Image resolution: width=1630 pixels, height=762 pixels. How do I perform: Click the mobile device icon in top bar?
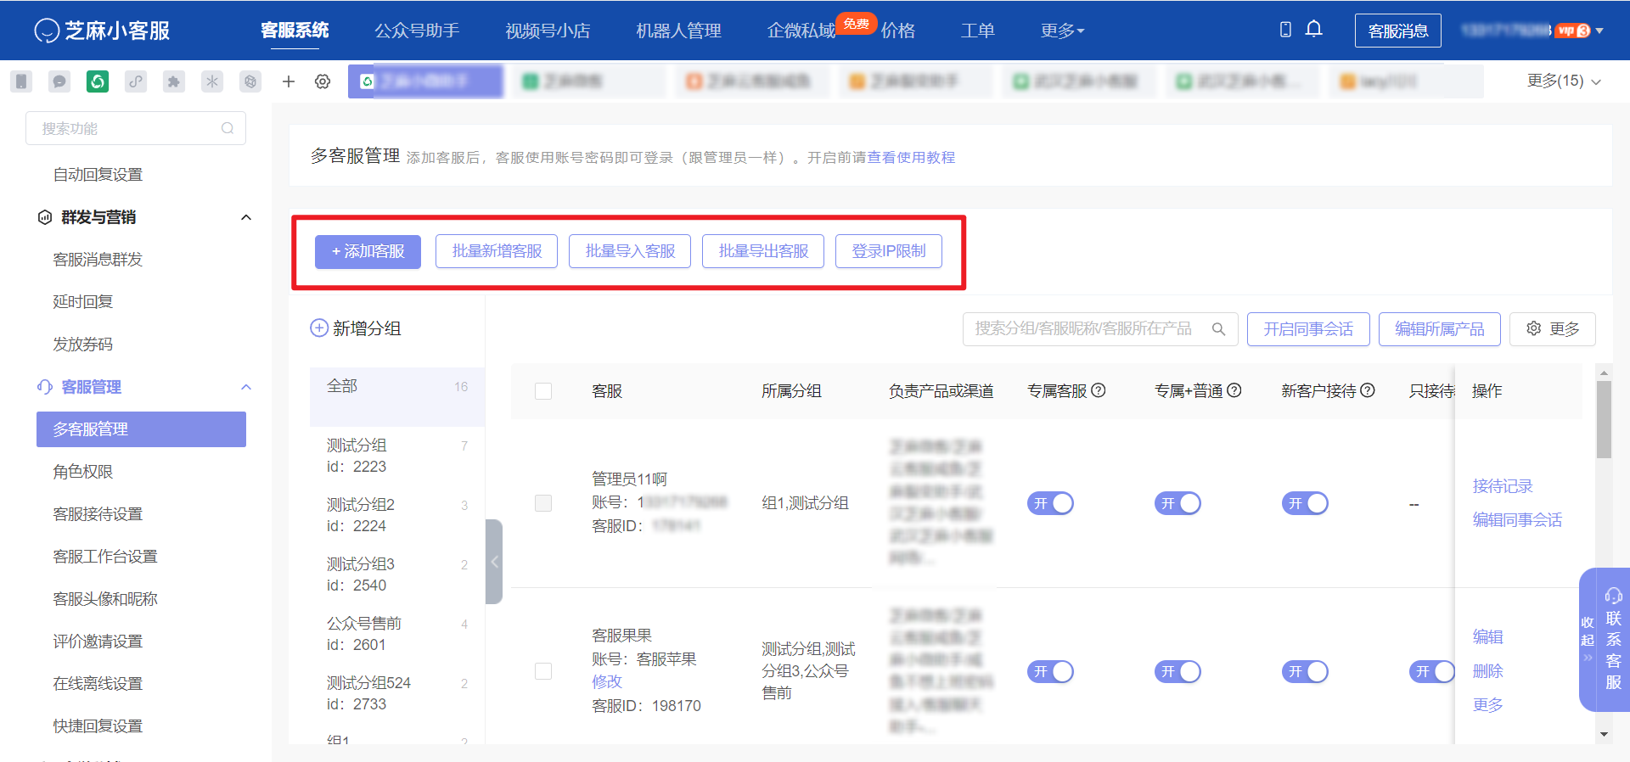click(x=1285, y=30)
